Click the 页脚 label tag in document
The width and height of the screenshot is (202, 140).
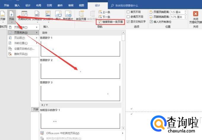click(x=36, y=109)
